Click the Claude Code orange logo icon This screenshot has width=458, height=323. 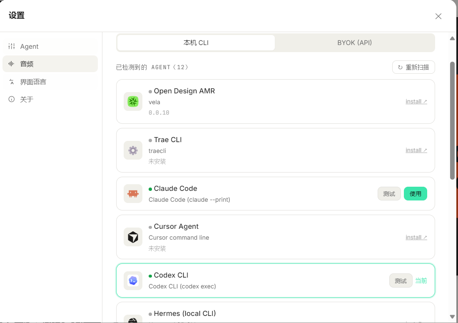coord(133,193)
